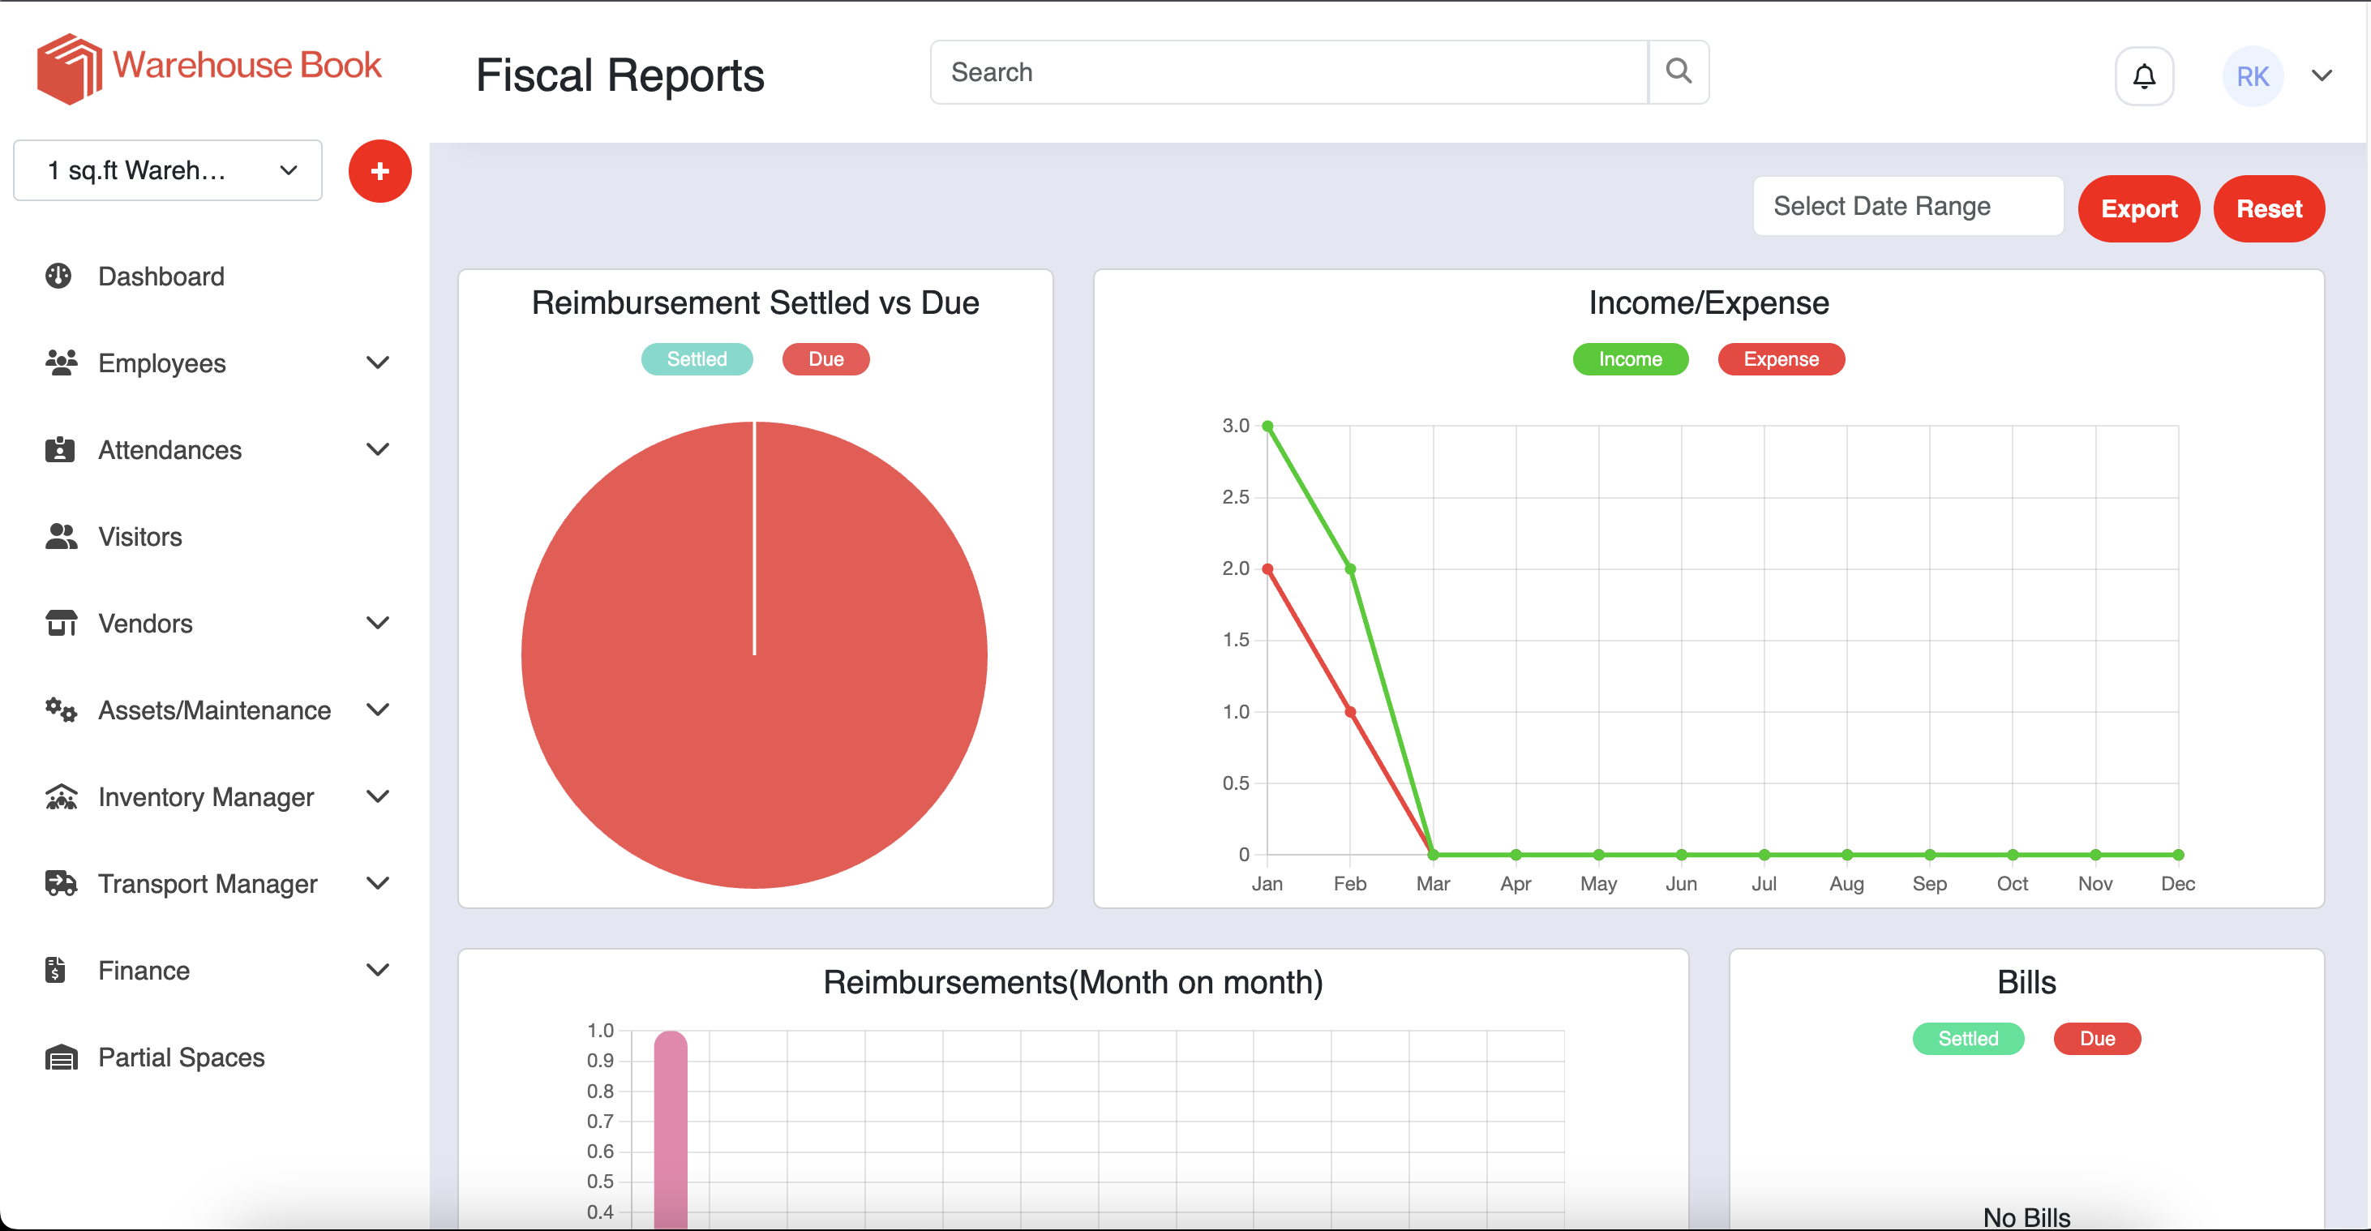Select Transport Manager in the sidebar

click(x=207, y=884)
